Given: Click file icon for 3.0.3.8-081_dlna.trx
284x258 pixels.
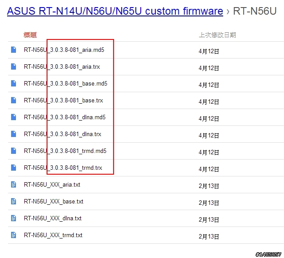Looking at the screenshot, I should click(x=14, y=134).
